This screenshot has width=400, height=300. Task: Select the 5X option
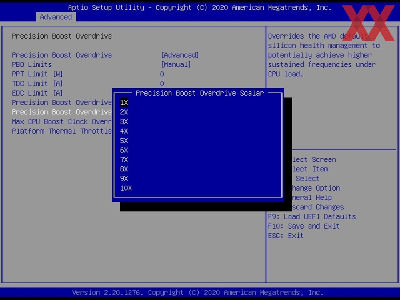click(x=124, y=141)
